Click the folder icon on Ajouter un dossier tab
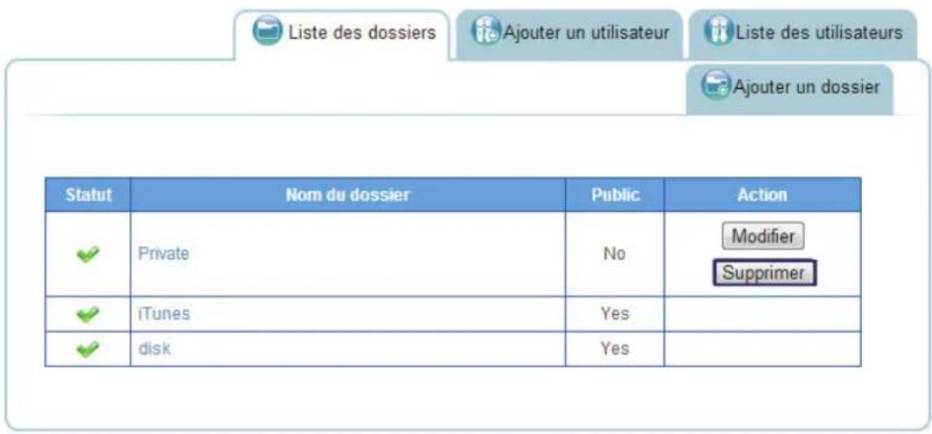This screenshot has width=932, height=434. click(715, 86)
